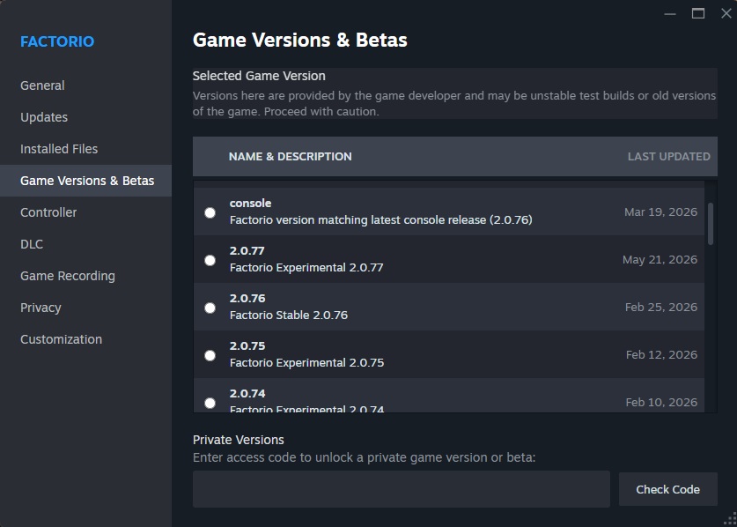Image resolution: width=737 pixels, height=527 pixels.
Task: Select Game Versions & Betas sidebar item
Action: click(x=85, y=181)
